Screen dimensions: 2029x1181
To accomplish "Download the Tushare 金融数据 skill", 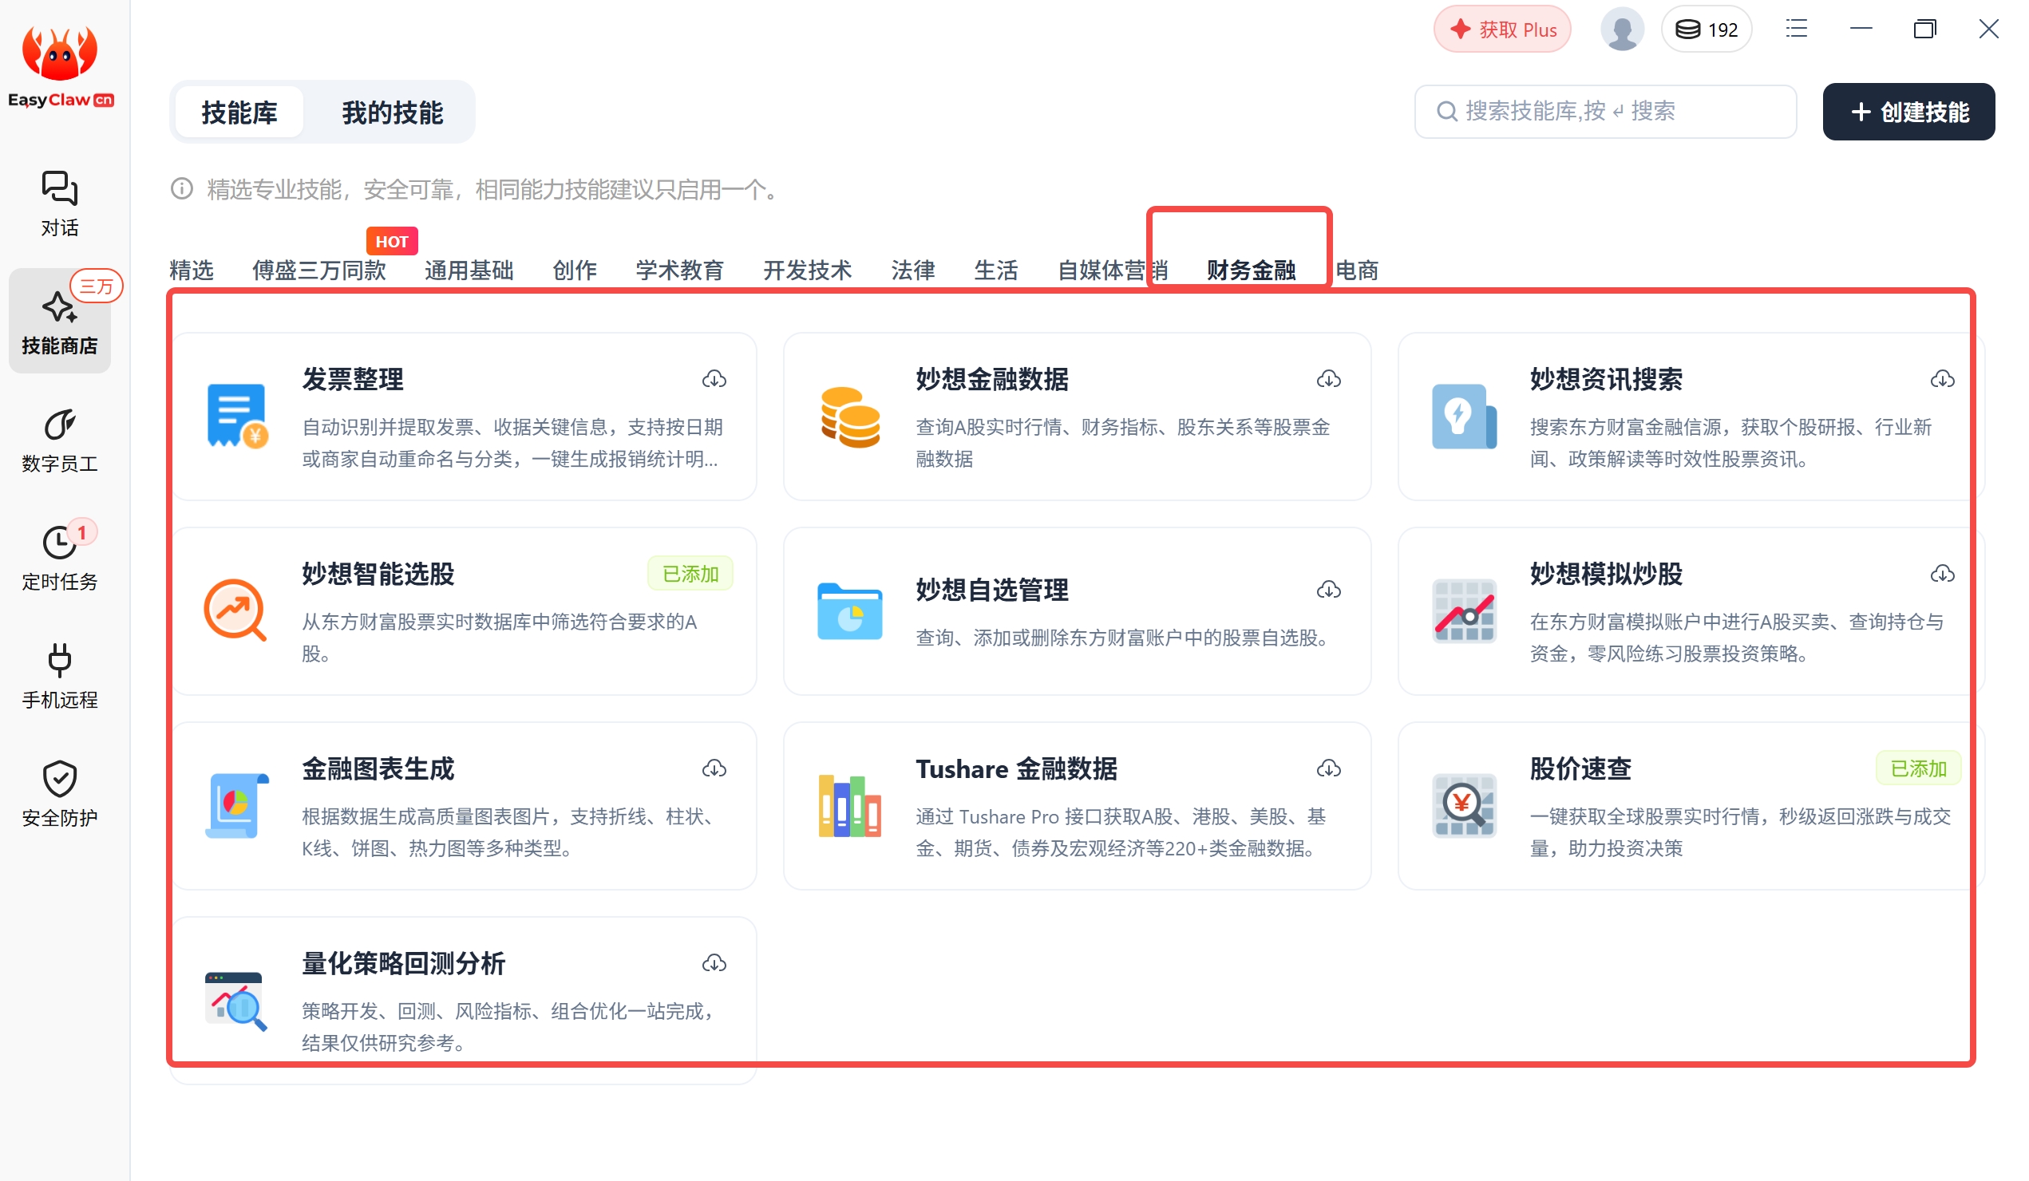I will (x=1328, y=768).
